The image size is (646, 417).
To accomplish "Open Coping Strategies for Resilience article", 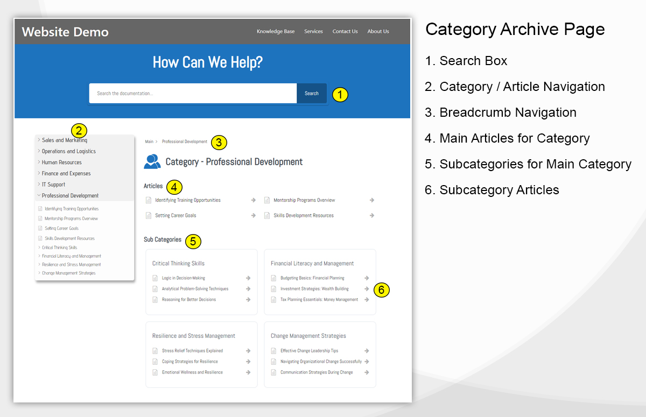I will click(190, 362).
